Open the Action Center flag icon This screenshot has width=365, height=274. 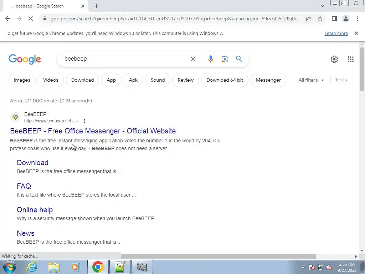[x=312, y=267]
